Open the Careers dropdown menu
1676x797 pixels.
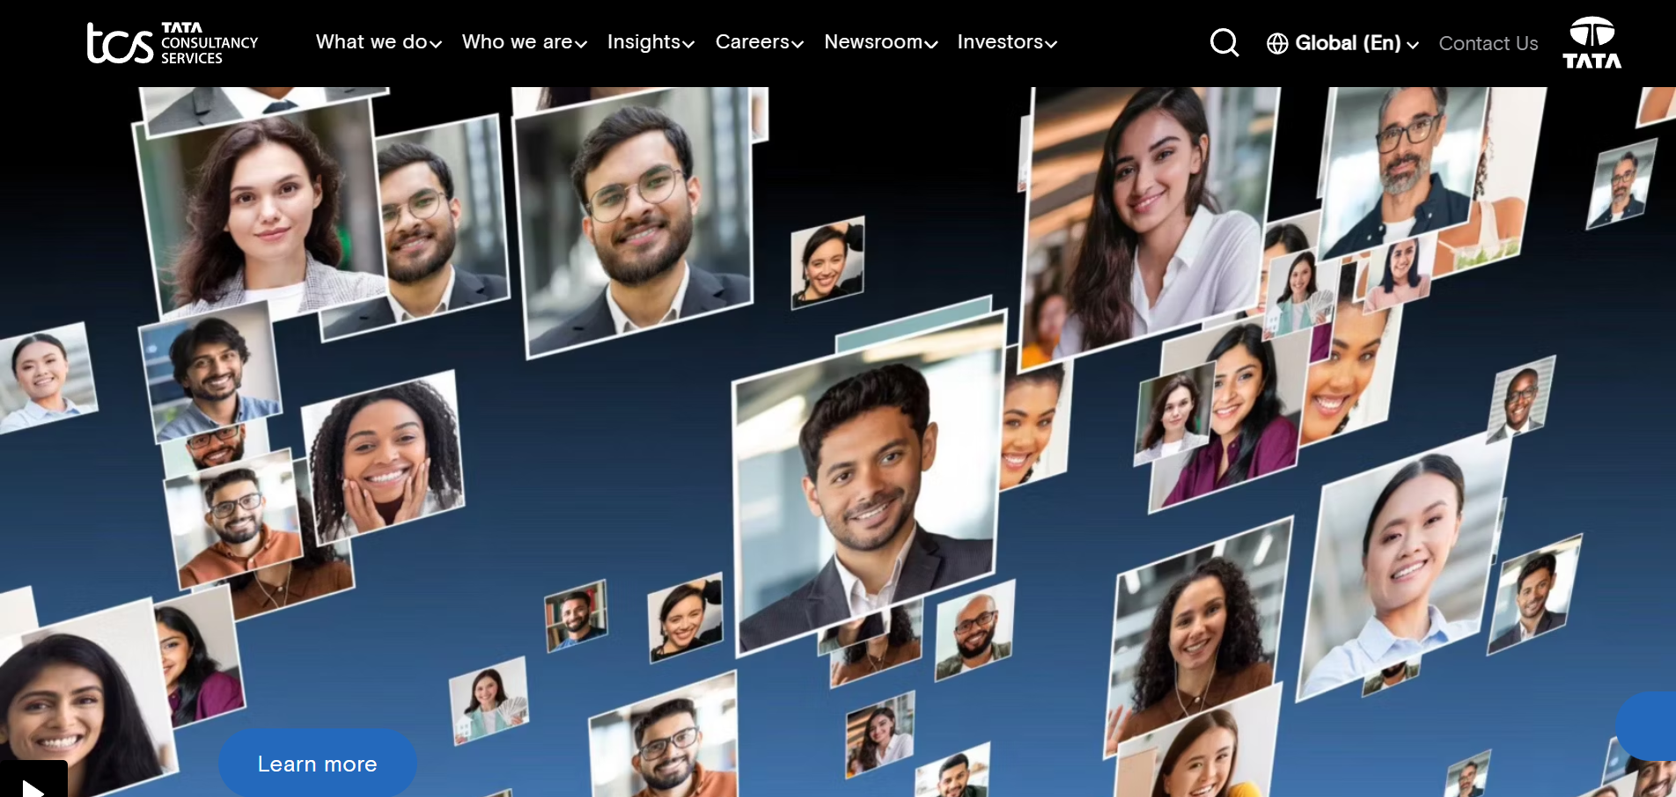pos(759,42)
